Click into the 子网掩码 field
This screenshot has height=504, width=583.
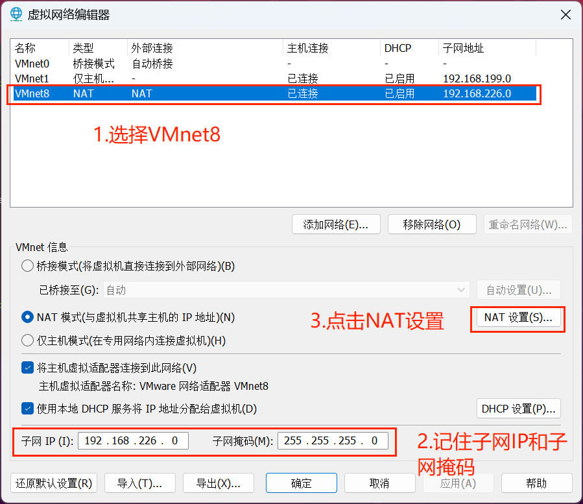pyautogui.click(x=333, y=441)
